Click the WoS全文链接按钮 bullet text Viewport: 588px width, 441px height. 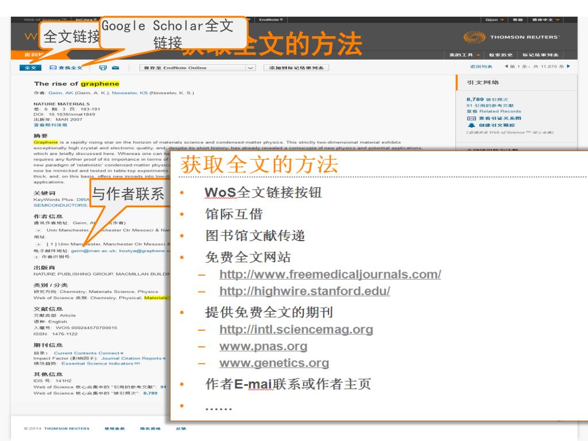(263, 192)
